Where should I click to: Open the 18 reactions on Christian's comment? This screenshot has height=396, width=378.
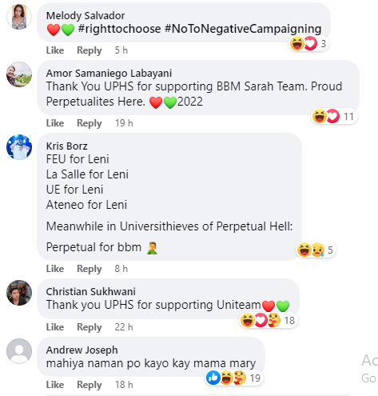click(269, 320)
